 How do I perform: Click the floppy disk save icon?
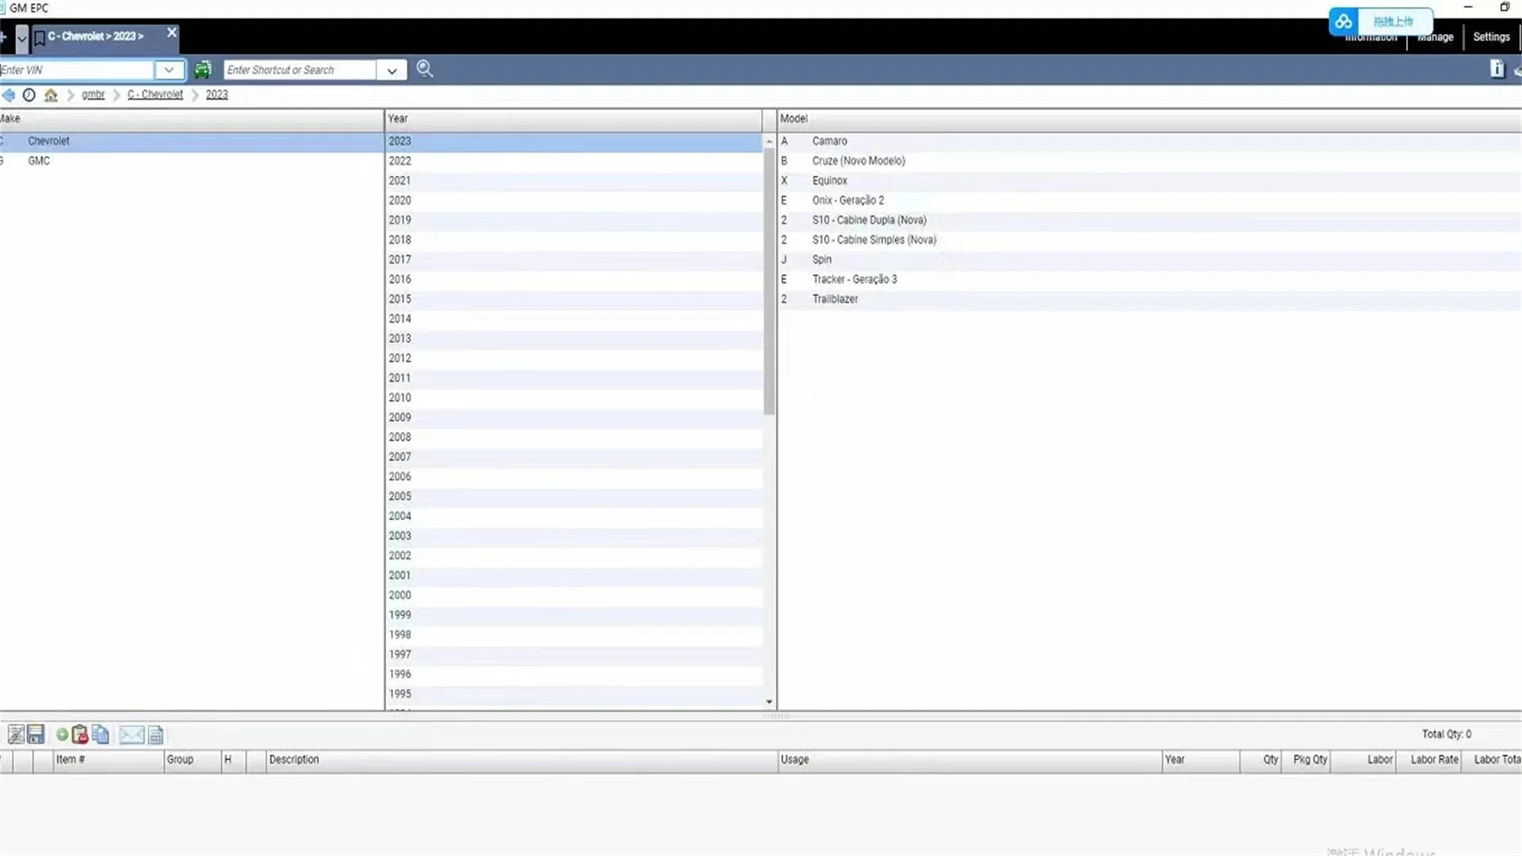[x=36, y=735]
